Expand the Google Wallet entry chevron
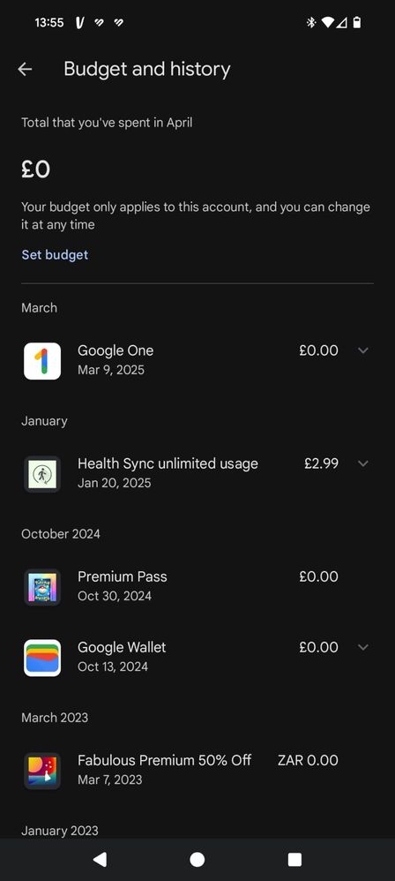The width and height of the screenshot is (395, 881). tap(363, 647)
